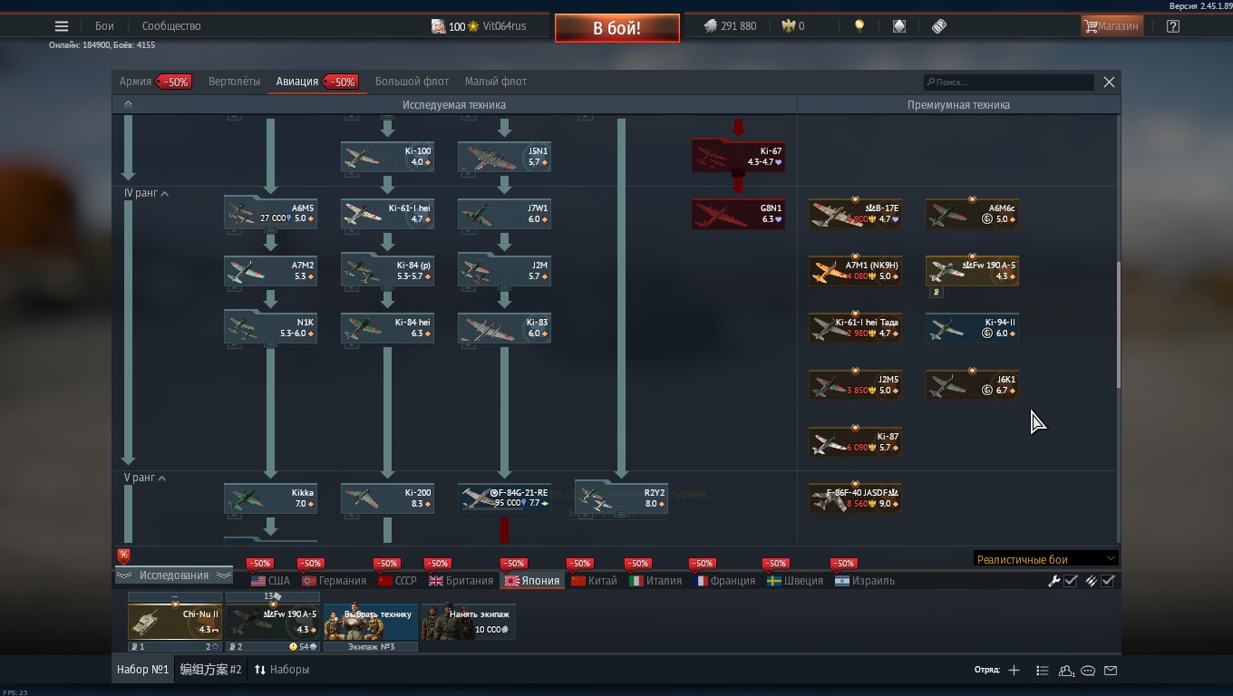Image resolution: width=1233 pixels, height=696 pixels.
Task: Select the Ki-100 aircraft card
Action: [x=387, y=156]
